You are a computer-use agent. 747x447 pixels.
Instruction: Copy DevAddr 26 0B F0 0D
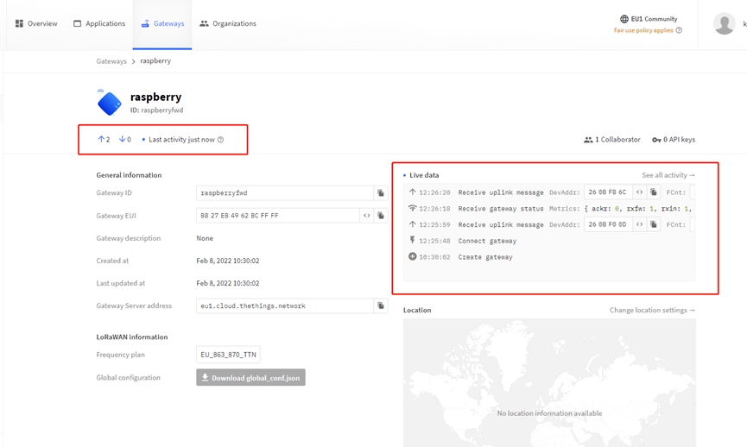click(654, 224)
